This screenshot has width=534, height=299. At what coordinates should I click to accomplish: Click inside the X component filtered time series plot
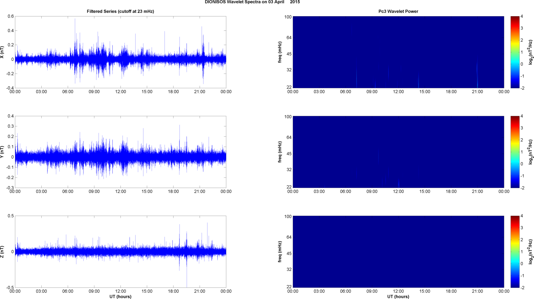120,52
